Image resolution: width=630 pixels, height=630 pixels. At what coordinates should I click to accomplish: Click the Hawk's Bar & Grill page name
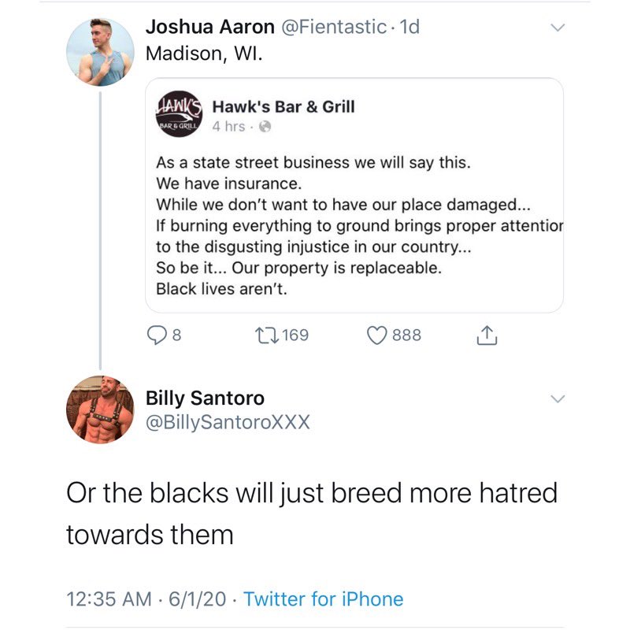[283, 106]
